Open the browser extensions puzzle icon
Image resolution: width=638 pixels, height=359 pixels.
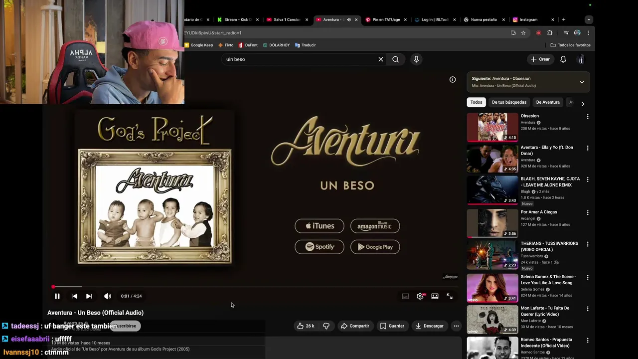pos(550,33)
